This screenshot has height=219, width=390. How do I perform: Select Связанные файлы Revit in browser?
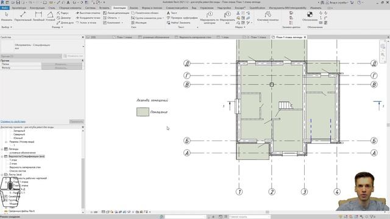pyautogui.click(x=22, y=211)
